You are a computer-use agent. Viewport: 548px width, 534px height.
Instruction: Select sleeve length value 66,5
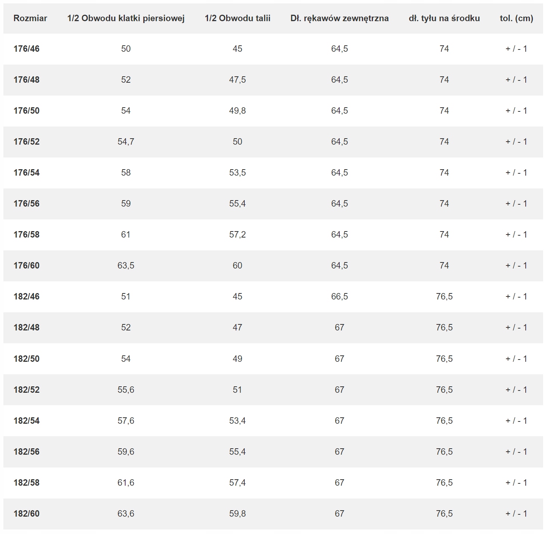click(339, 296)
